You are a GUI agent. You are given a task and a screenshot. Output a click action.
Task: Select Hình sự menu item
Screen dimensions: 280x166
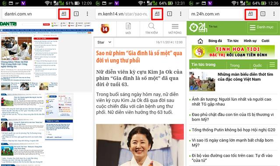click(x=250, y=41)
